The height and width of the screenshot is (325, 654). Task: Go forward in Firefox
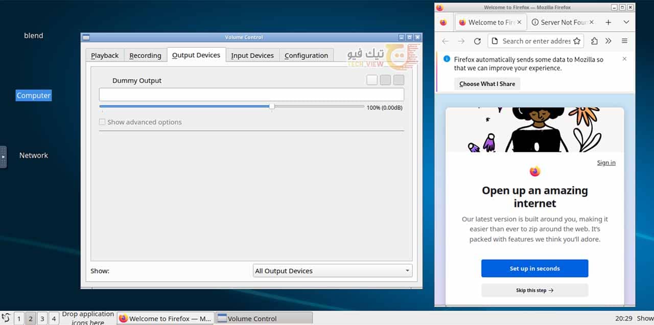[461, 41]
